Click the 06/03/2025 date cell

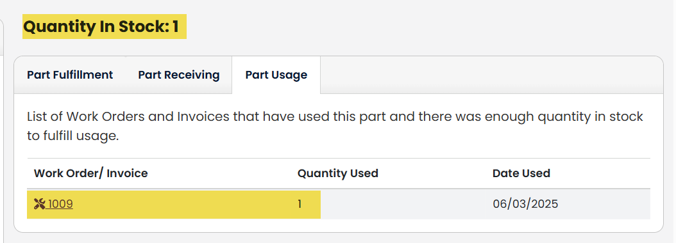tap(525, 204)
